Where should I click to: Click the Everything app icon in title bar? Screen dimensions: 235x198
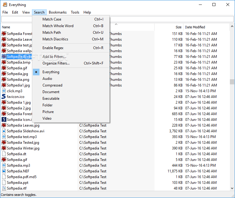click(5, 5)
